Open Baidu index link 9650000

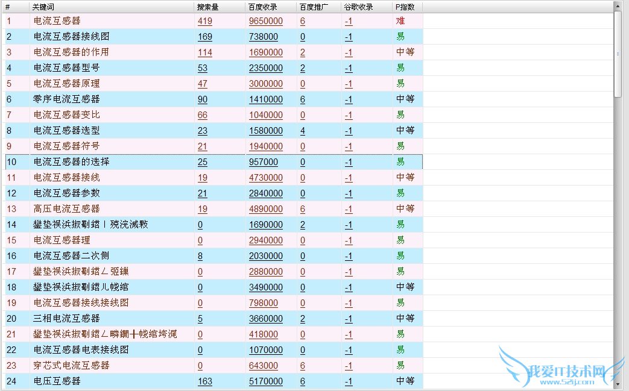pyautogui.click(x=265, y=21)
